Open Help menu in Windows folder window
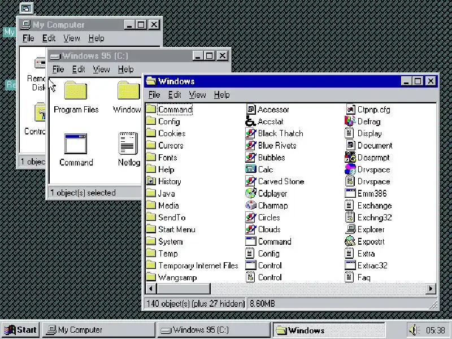 (x=221, y=94)
